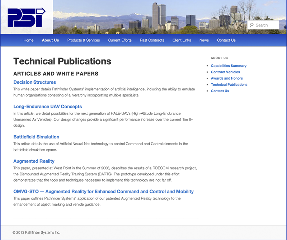The width and height of the screenshot is (287, 240).
Task: Open Current Efforts from the nav bar
Action: pyautogui.click(x=120, y=40)
